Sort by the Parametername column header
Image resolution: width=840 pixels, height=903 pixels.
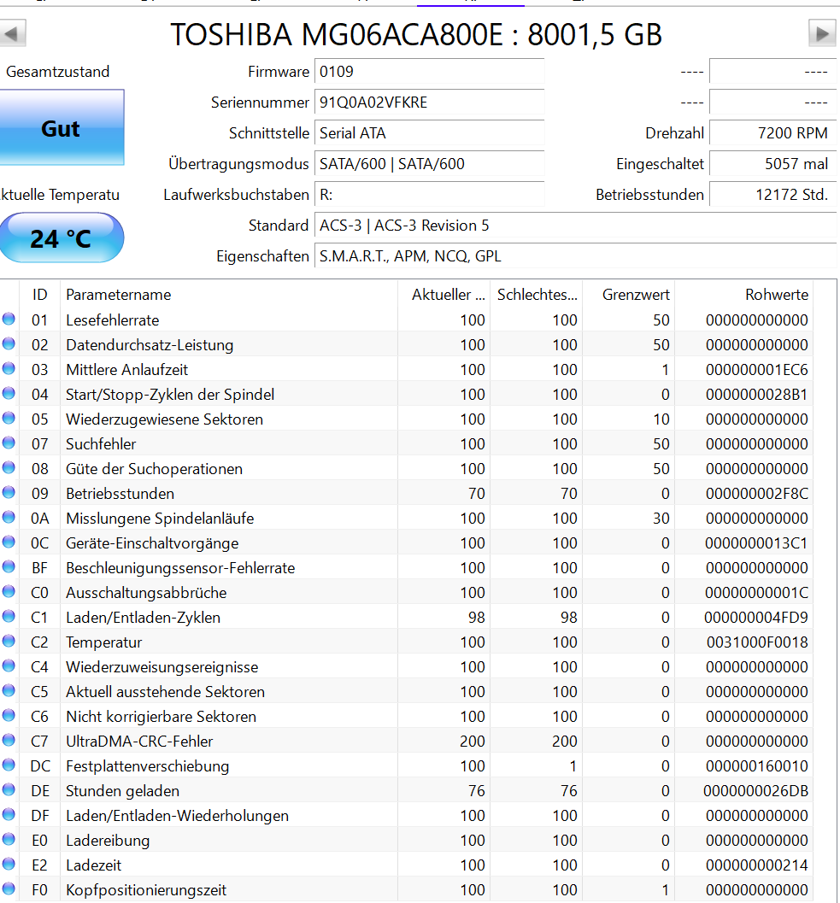click(x=229, y=294)
